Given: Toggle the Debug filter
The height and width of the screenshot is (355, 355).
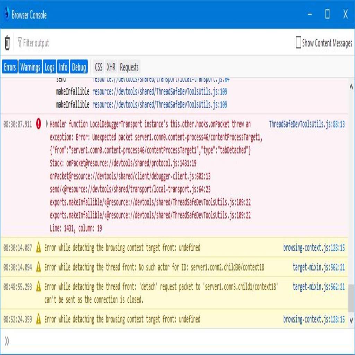Looking at the screenshot, I should [x=79, y=67].
